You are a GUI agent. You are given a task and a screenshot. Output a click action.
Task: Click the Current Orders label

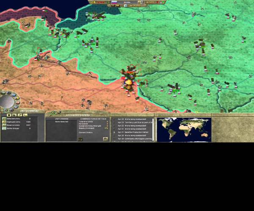point(86,133)
